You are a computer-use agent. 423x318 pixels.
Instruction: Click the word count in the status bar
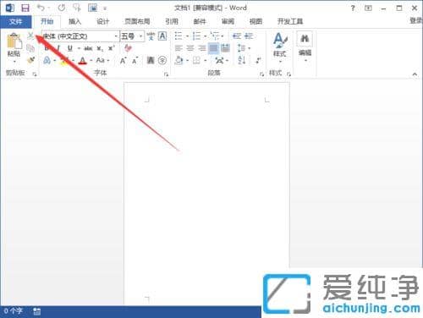point(14,311)
